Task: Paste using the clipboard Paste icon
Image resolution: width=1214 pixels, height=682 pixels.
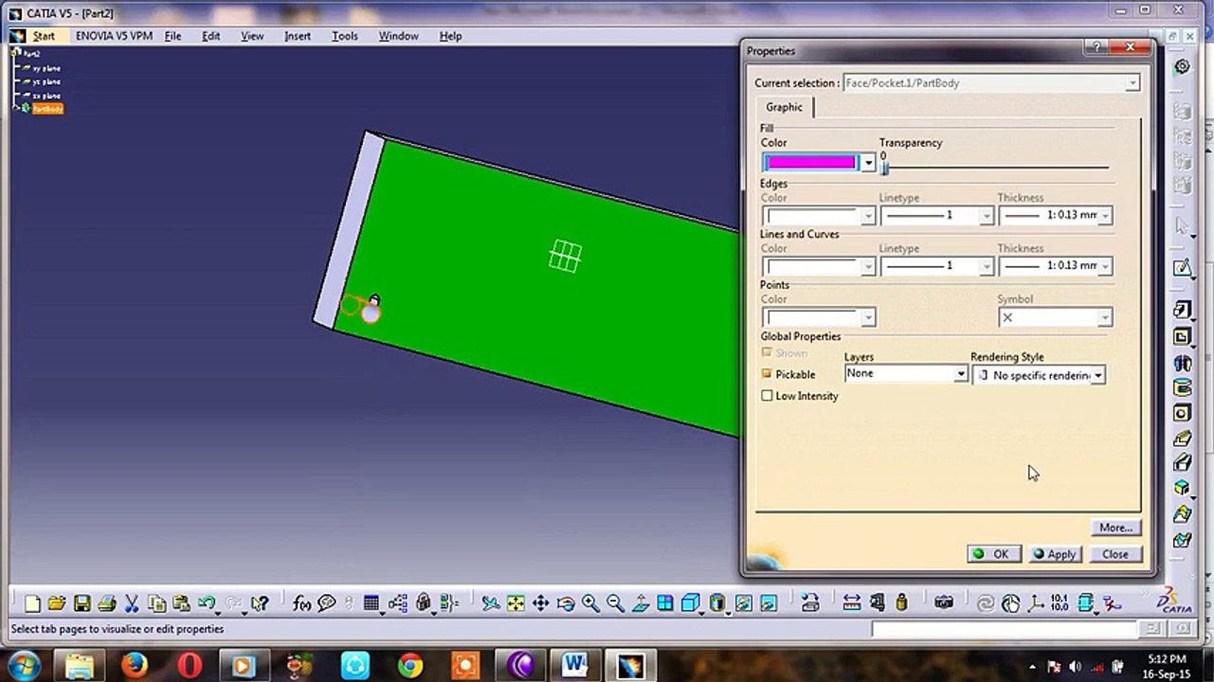Action: pos(181,602)
